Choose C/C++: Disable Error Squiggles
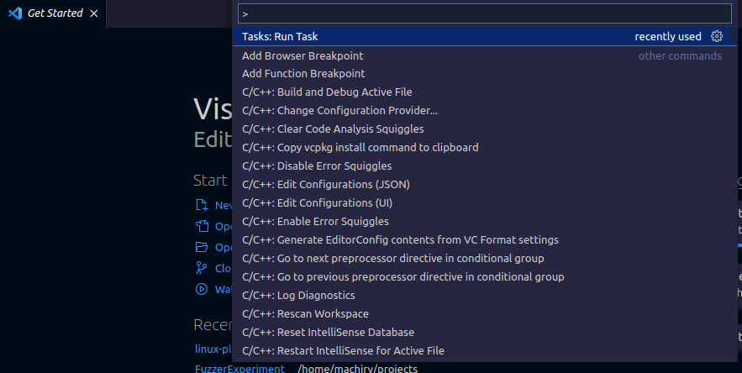The image size is (742, 373). coord(485,166)
